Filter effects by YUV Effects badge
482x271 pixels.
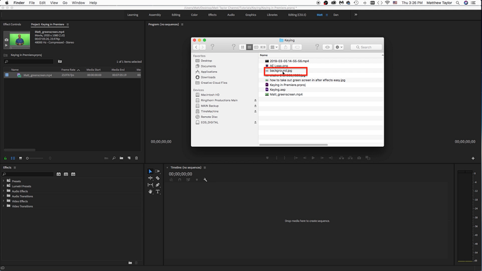(x=73, y=174)
